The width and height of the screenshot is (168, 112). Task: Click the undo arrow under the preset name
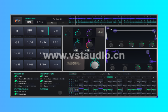pyautogui.click(x=52, y=23)
